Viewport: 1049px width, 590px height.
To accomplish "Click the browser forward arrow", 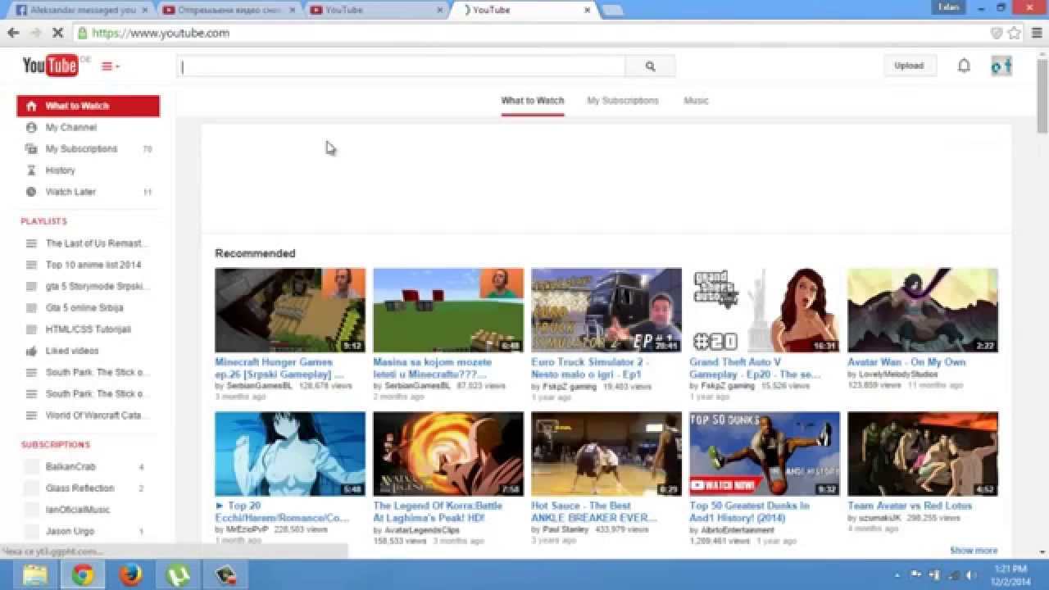I will click(x=35, y=33).
